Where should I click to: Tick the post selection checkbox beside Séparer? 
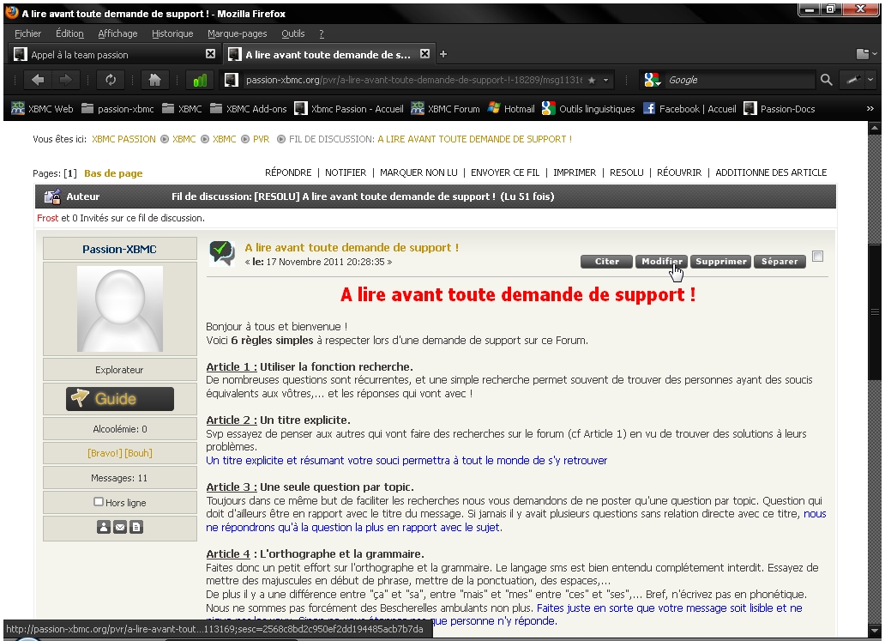click(x=817, y=257)
